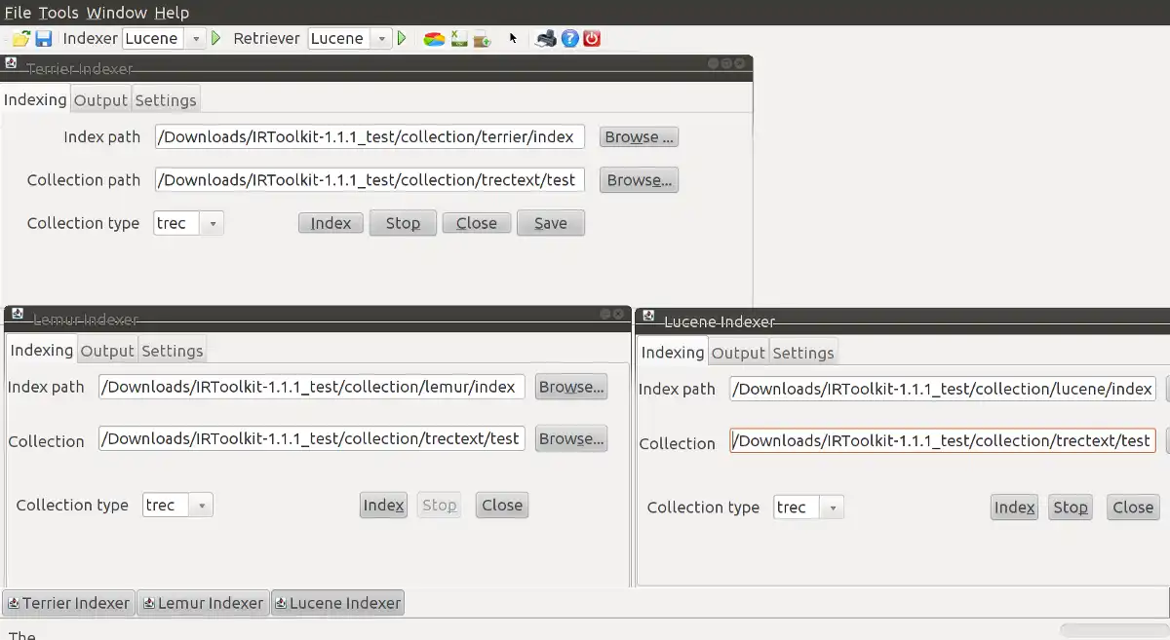Image resolution: width=1170 pixels, height=640 pixels.
Task: Click Stop button in Terrier Indexer
Action: click(x=403, y=223)
